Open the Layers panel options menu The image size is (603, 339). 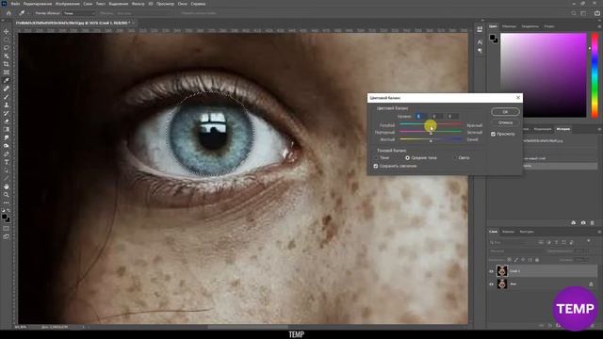click(x=599, y=232)
